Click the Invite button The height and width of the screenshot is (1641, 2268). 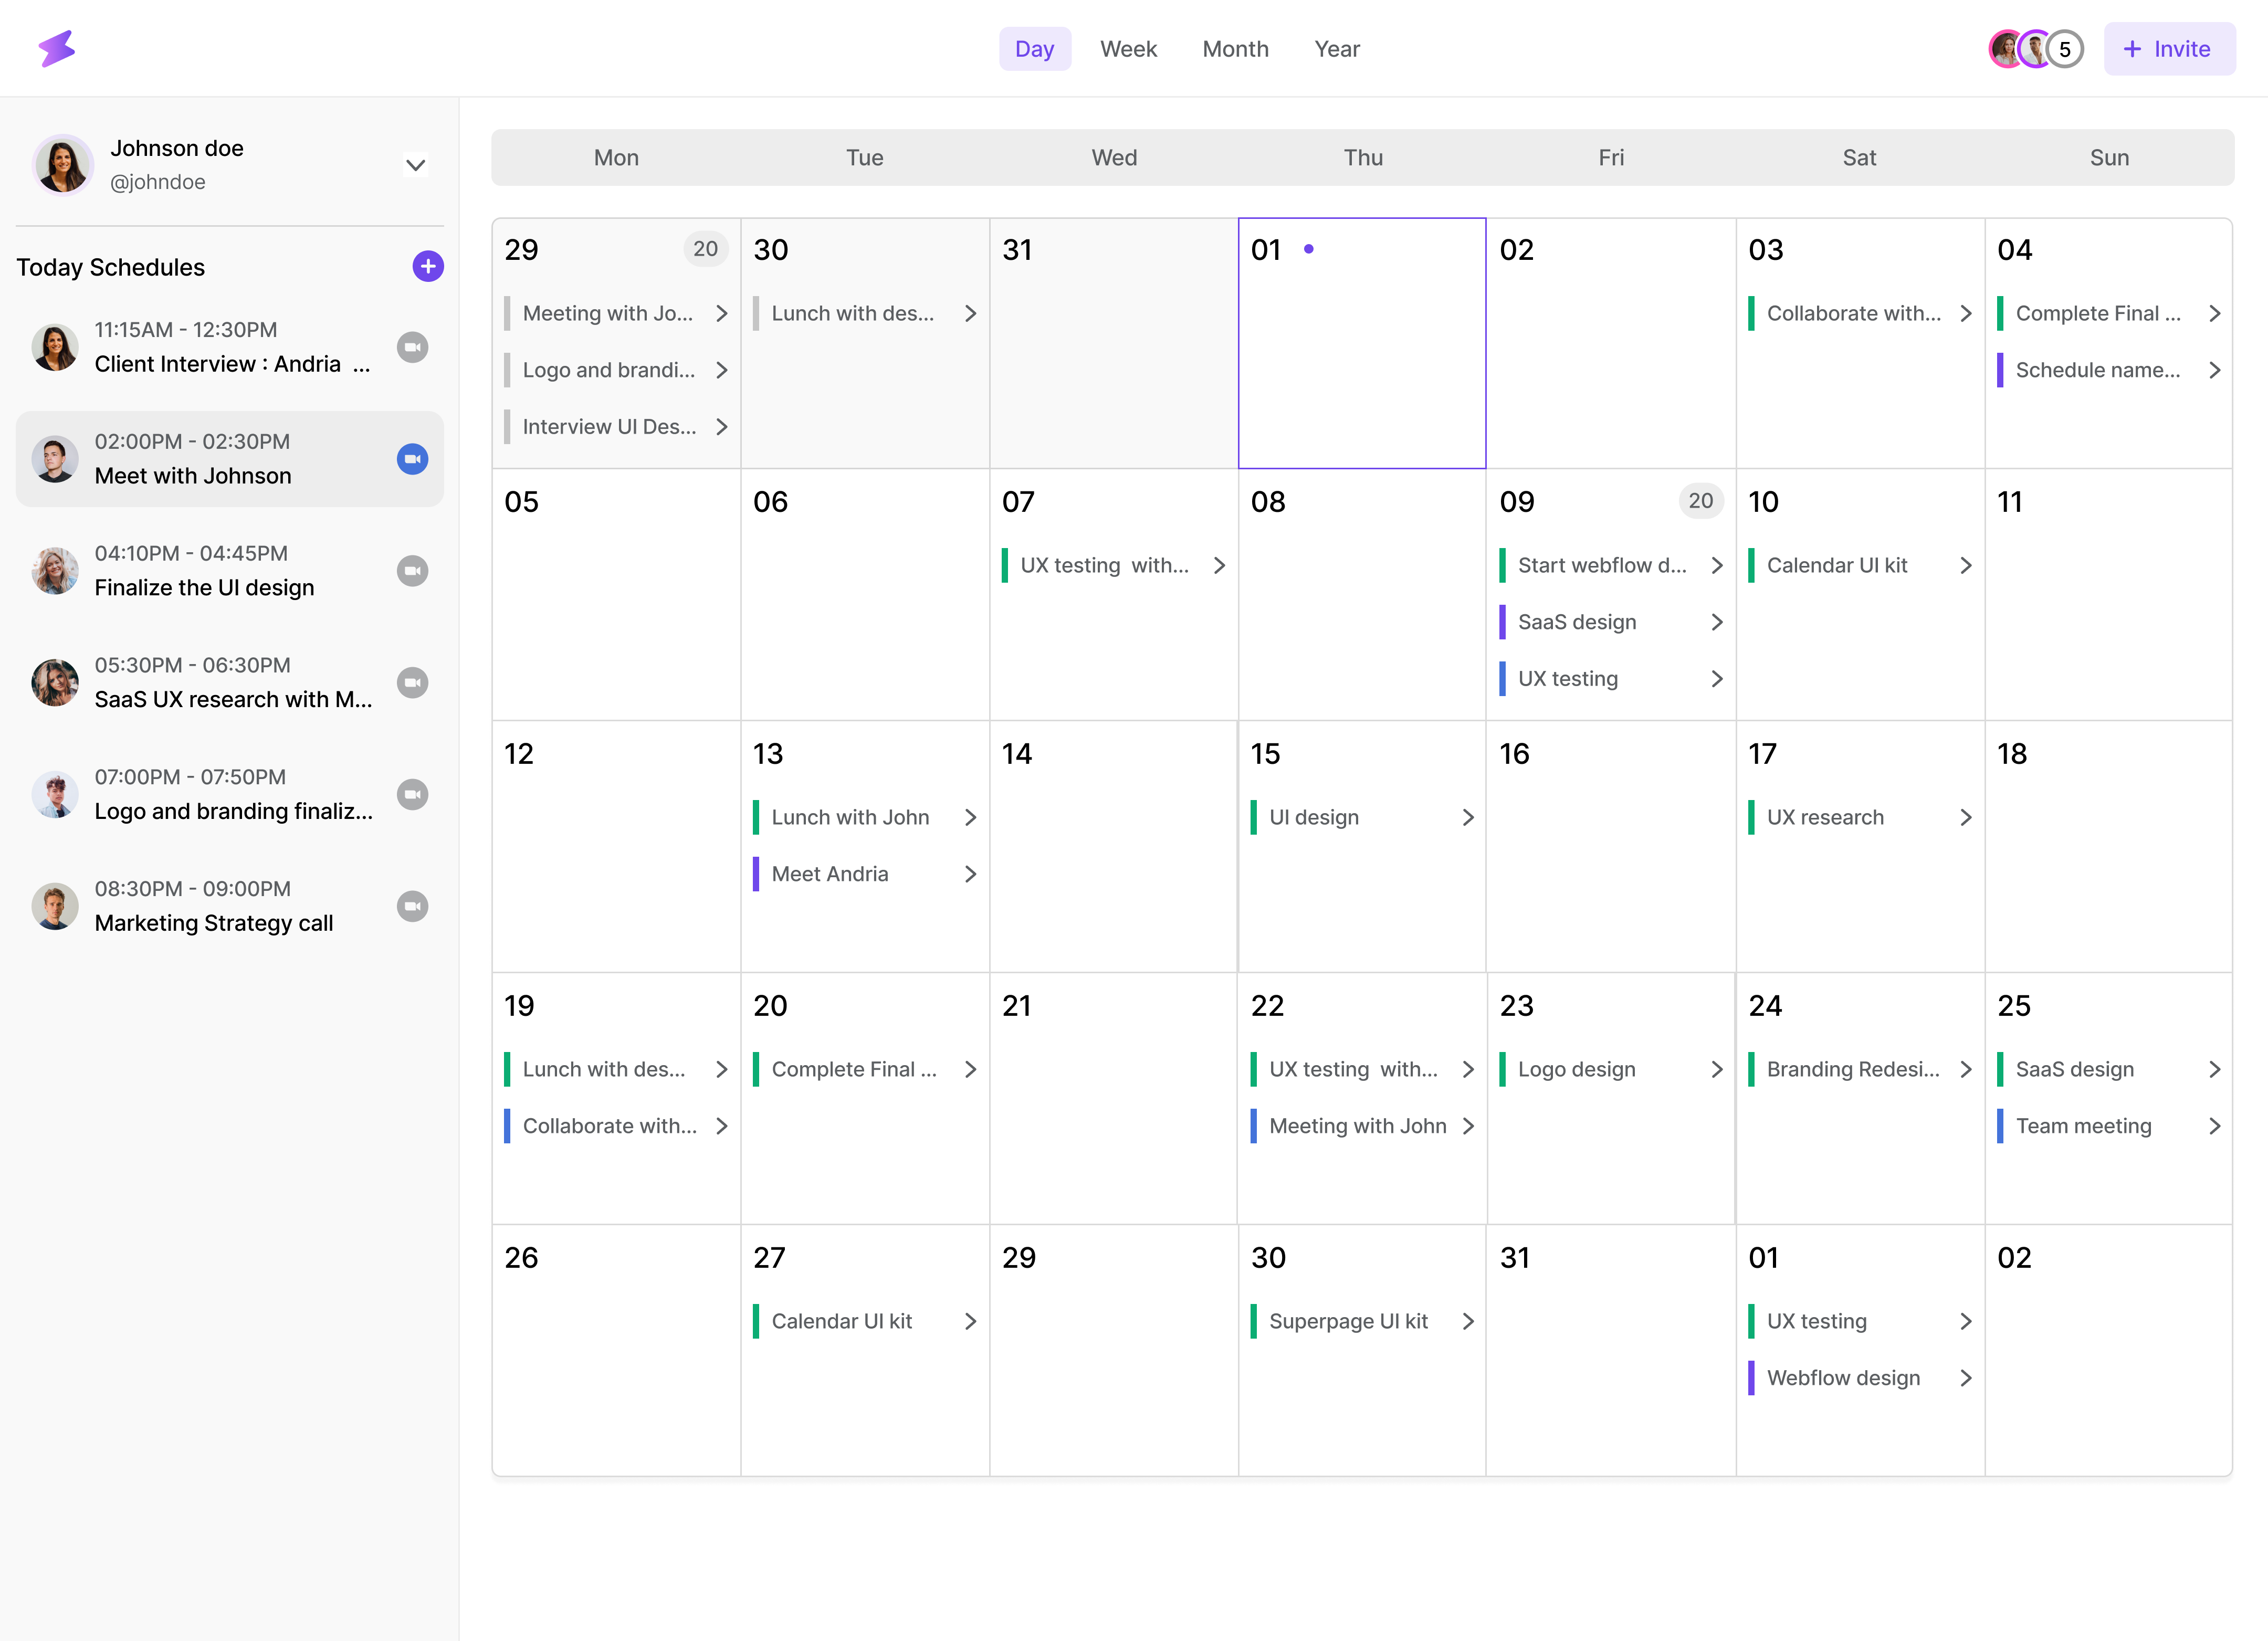(2169, 48)
